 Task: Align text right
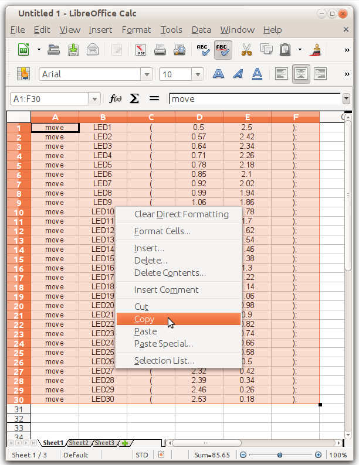pyautogui.click(x=320, y=74)
